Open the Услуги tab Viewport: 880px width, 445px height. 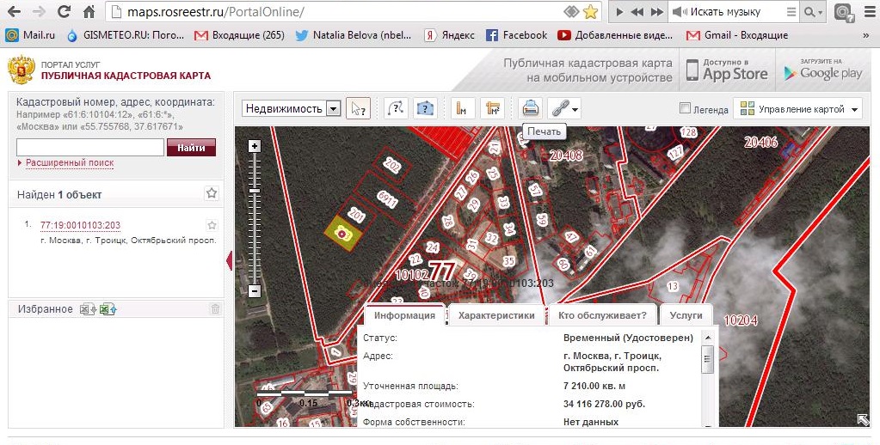pyautogui.click(x=686, y=315)
